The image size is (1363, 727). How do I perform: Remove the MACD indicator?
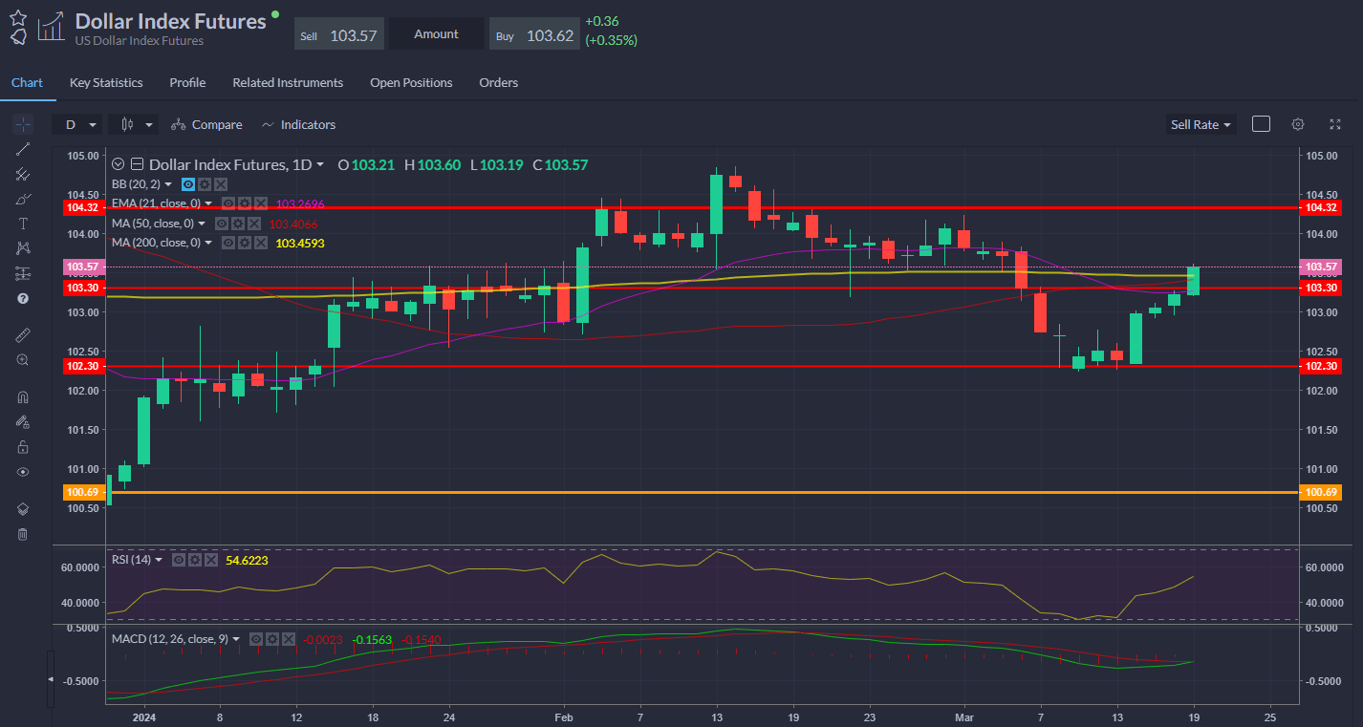[288, 639]
